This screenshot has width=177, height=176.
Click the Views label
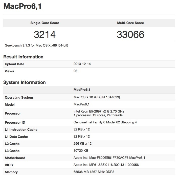(9, 71)
